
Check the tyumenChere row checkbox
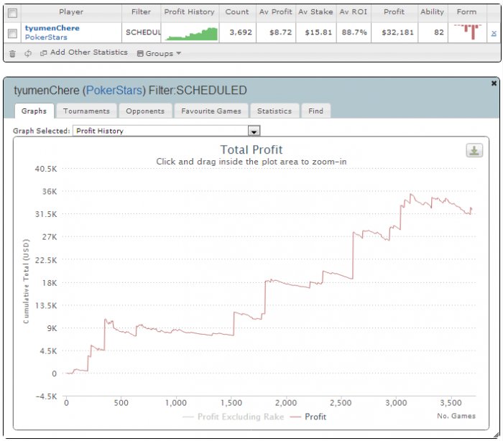tap(12, 33)
